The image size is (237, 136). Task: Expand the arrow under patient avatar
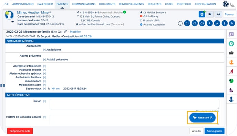pyautogui.click(x=12, y=22)
